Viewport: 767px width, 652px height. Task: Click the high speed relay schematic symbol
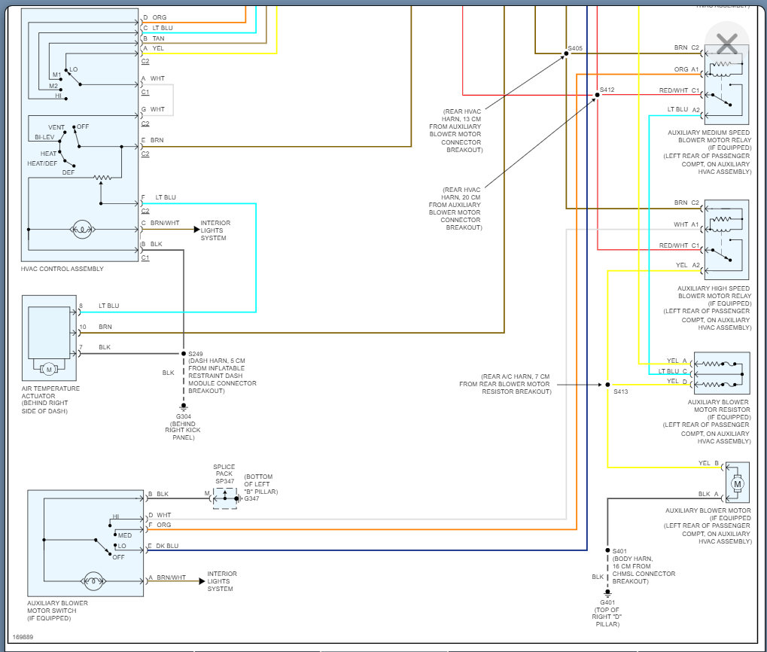726,239
